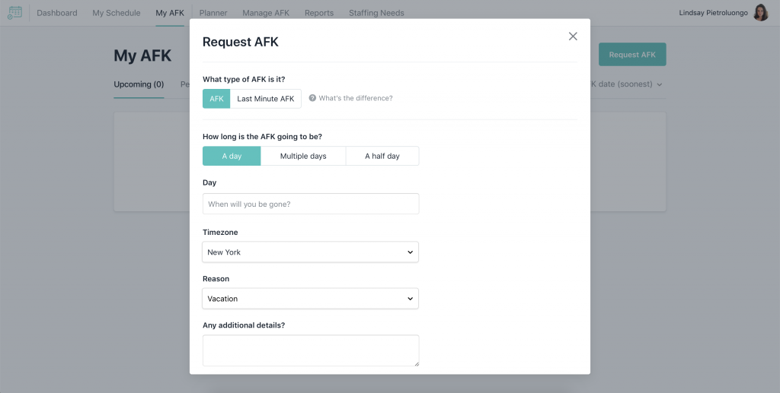
Task: Expand the AFK date sort dropdown
Action: coord(625,84)
